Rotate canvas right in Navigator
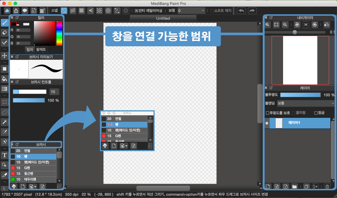The width and height of the screenshot is (337, 198). [315, 25]
